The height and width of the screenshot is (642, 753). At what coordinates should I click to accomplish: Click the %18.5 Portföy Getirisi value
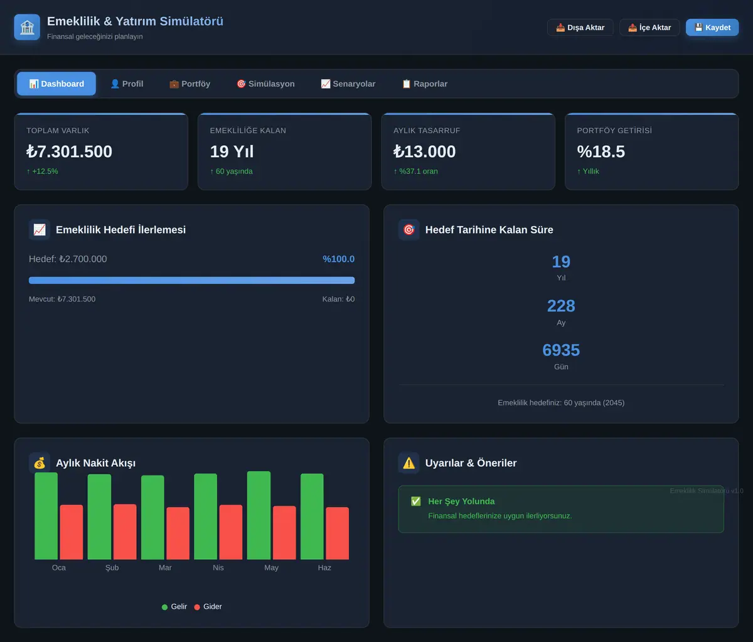pos(601,151)
